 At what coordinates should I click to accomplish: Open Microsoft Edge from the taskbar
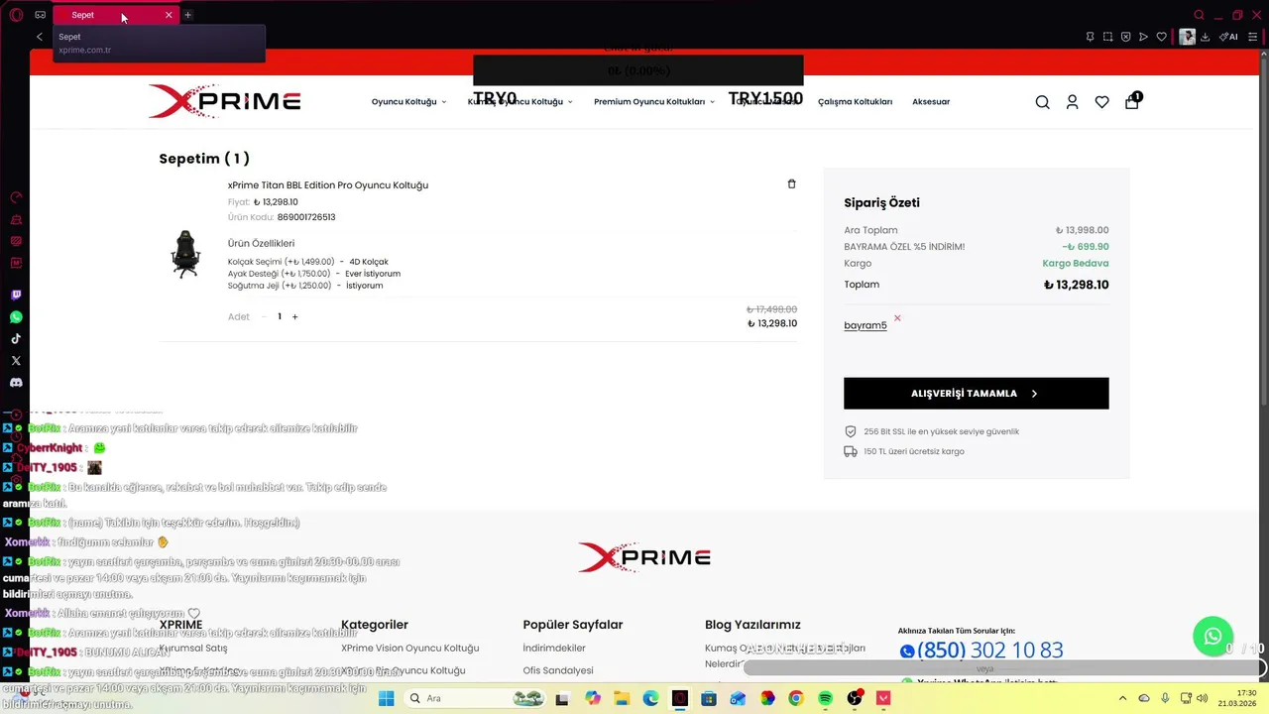click(650, 698)
